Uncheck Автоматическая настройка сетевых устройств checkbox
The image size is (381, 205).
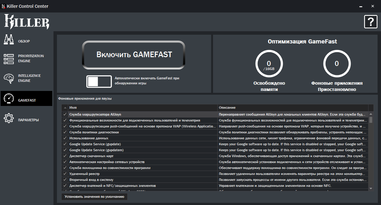click(x=65, y=162)
